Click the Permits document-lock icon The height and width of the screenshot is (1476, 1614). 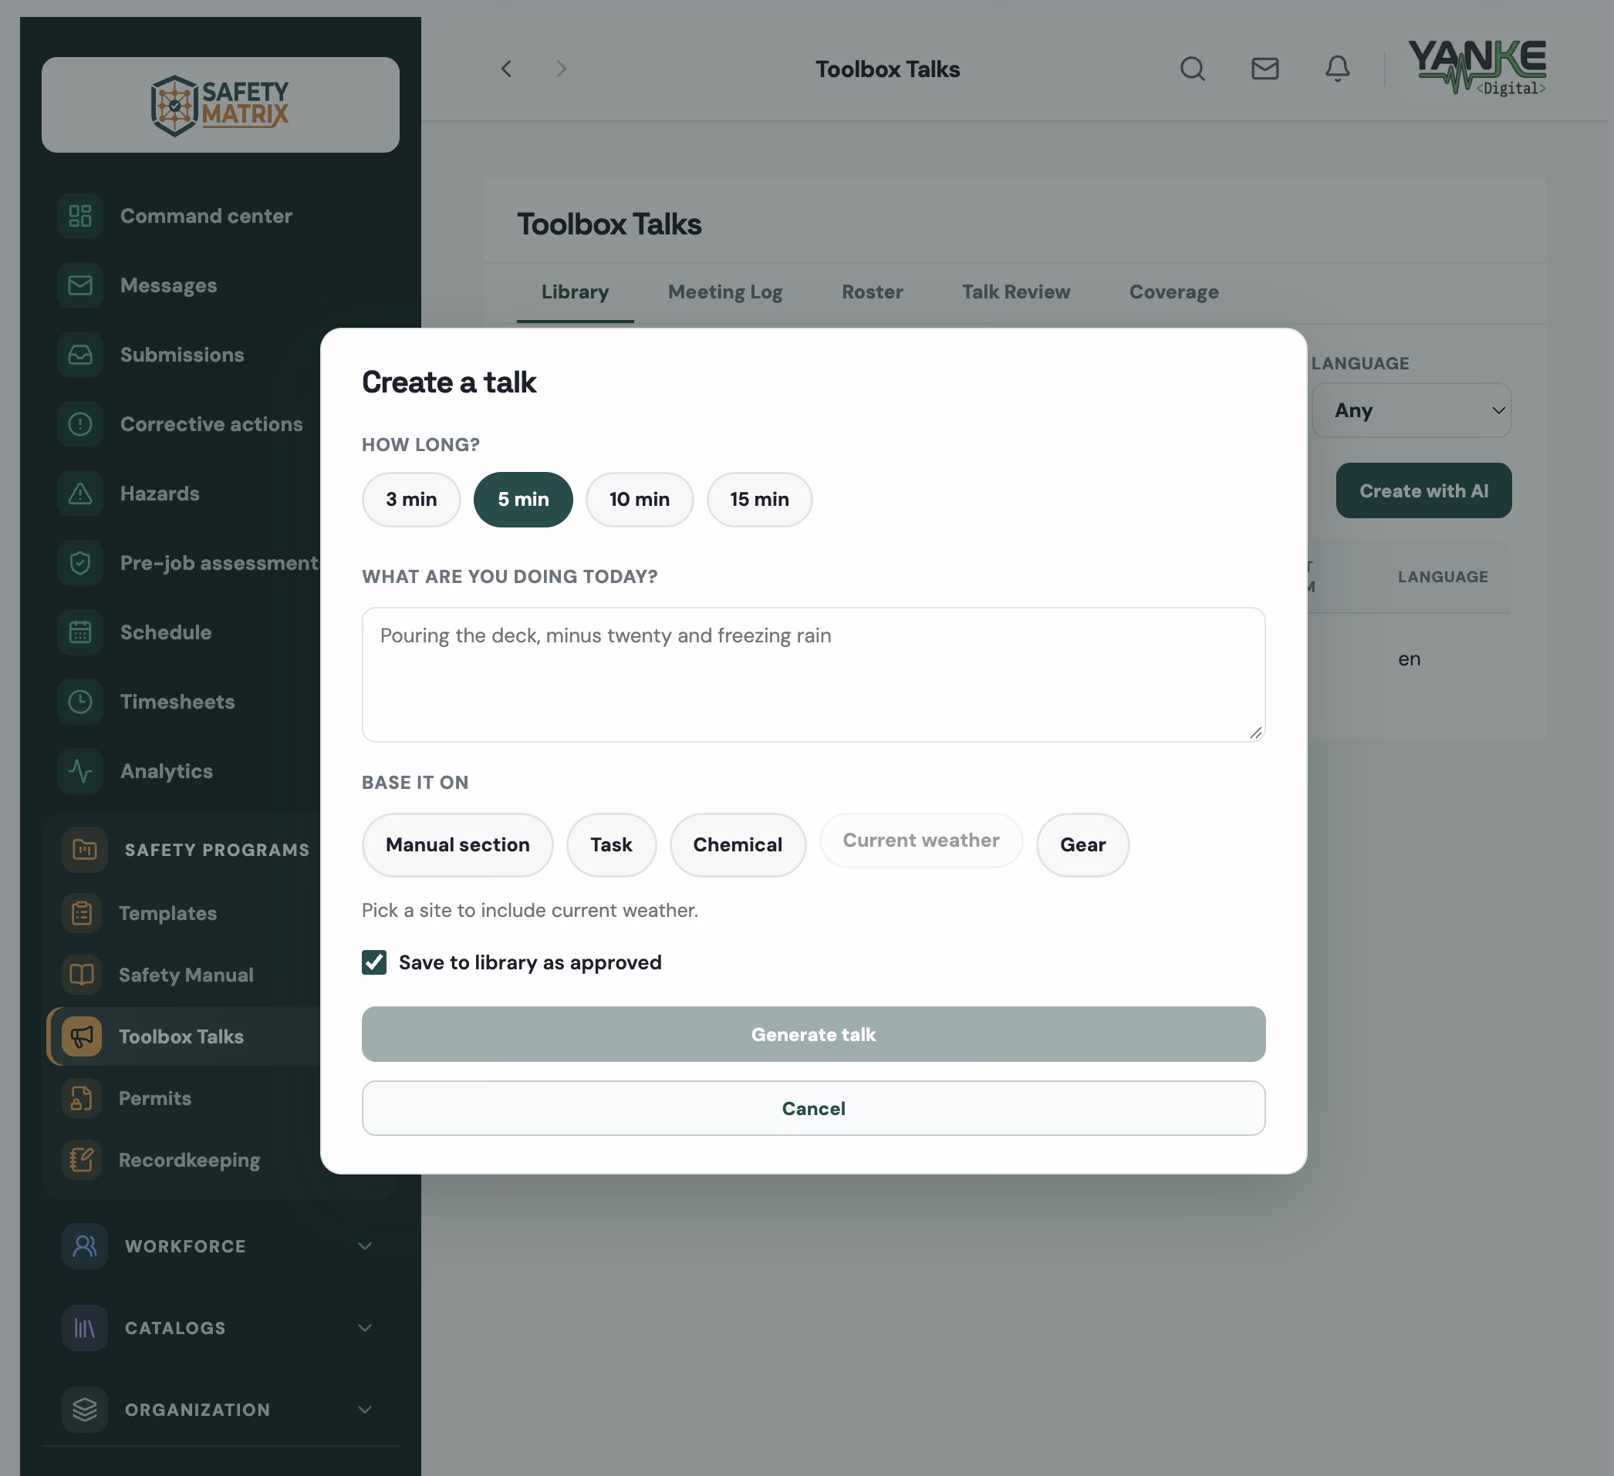[x=82, y=1098]
